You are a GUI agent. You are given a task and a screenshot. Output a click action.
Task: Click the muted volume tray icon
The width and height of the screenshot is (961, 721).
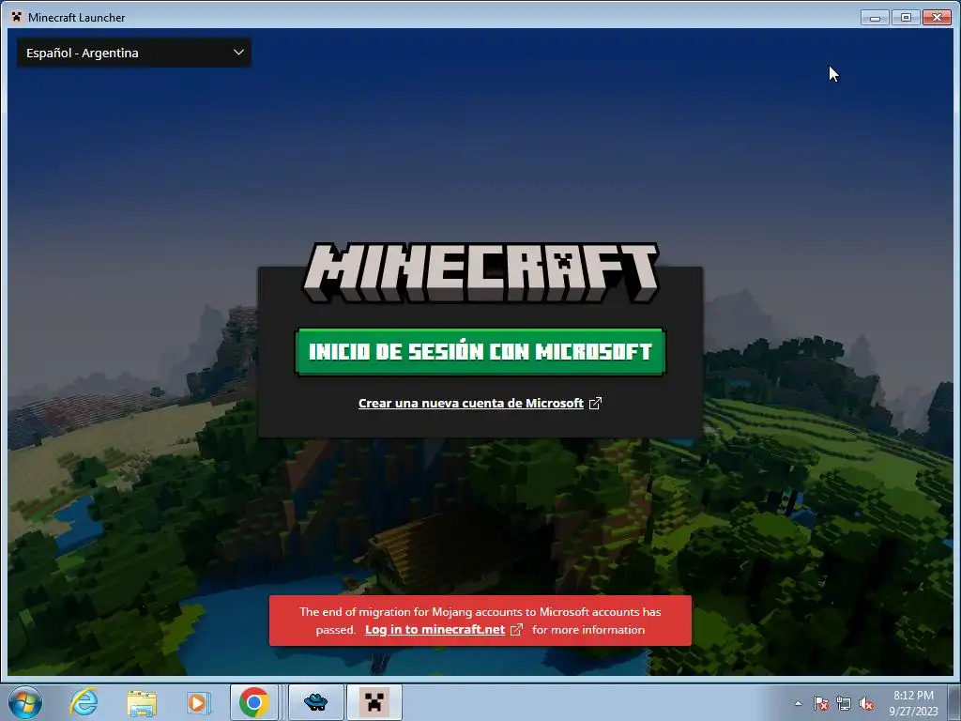(866, 703)
